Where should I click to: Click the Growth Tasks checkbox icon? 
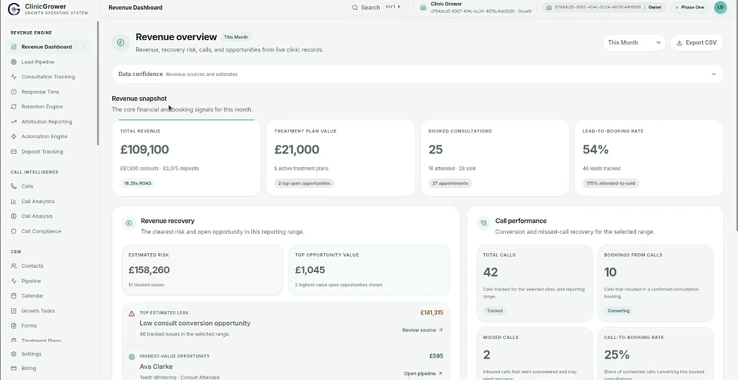coord(14,311)
